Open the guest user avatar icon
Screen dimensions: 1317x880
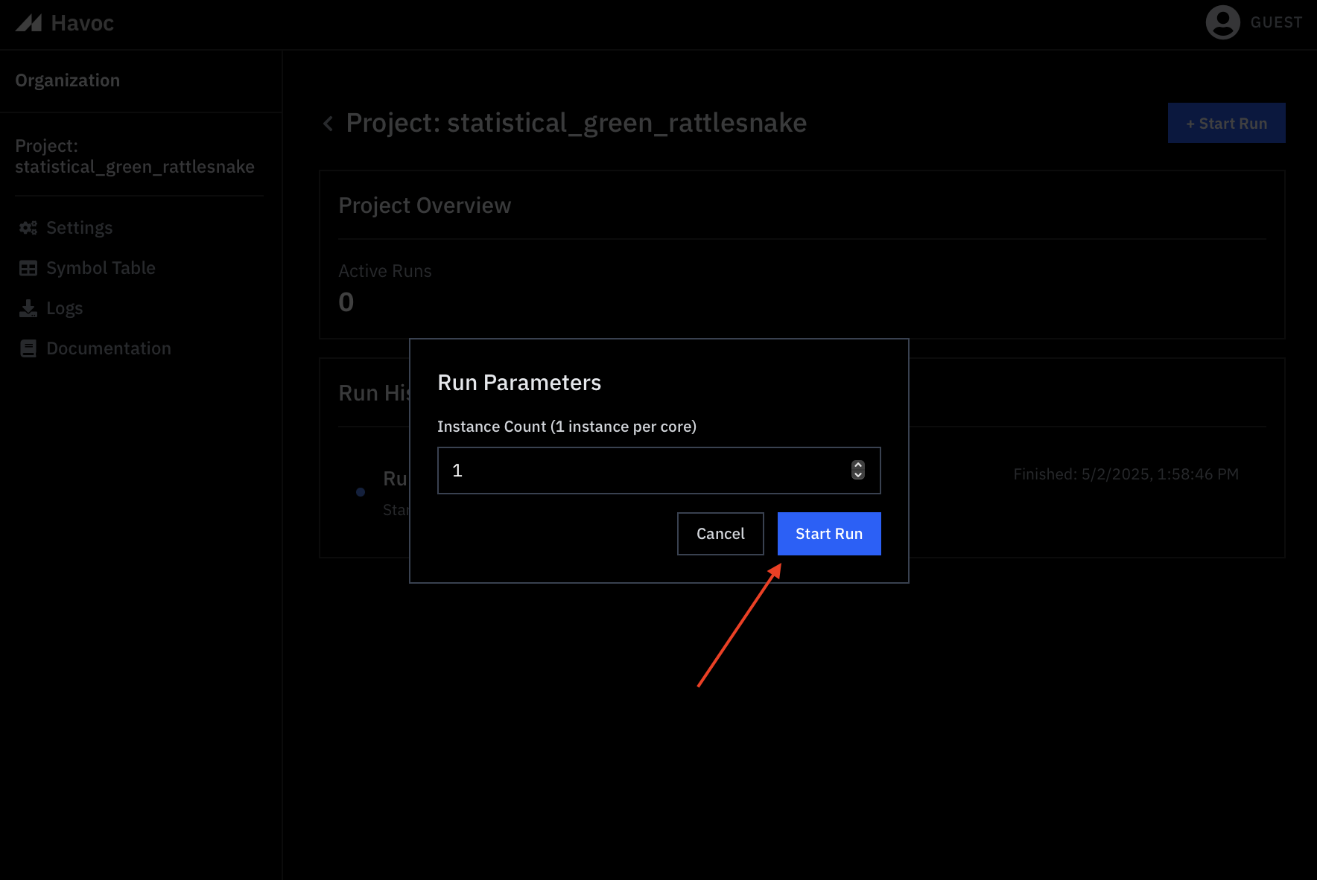pos(1222,22)
